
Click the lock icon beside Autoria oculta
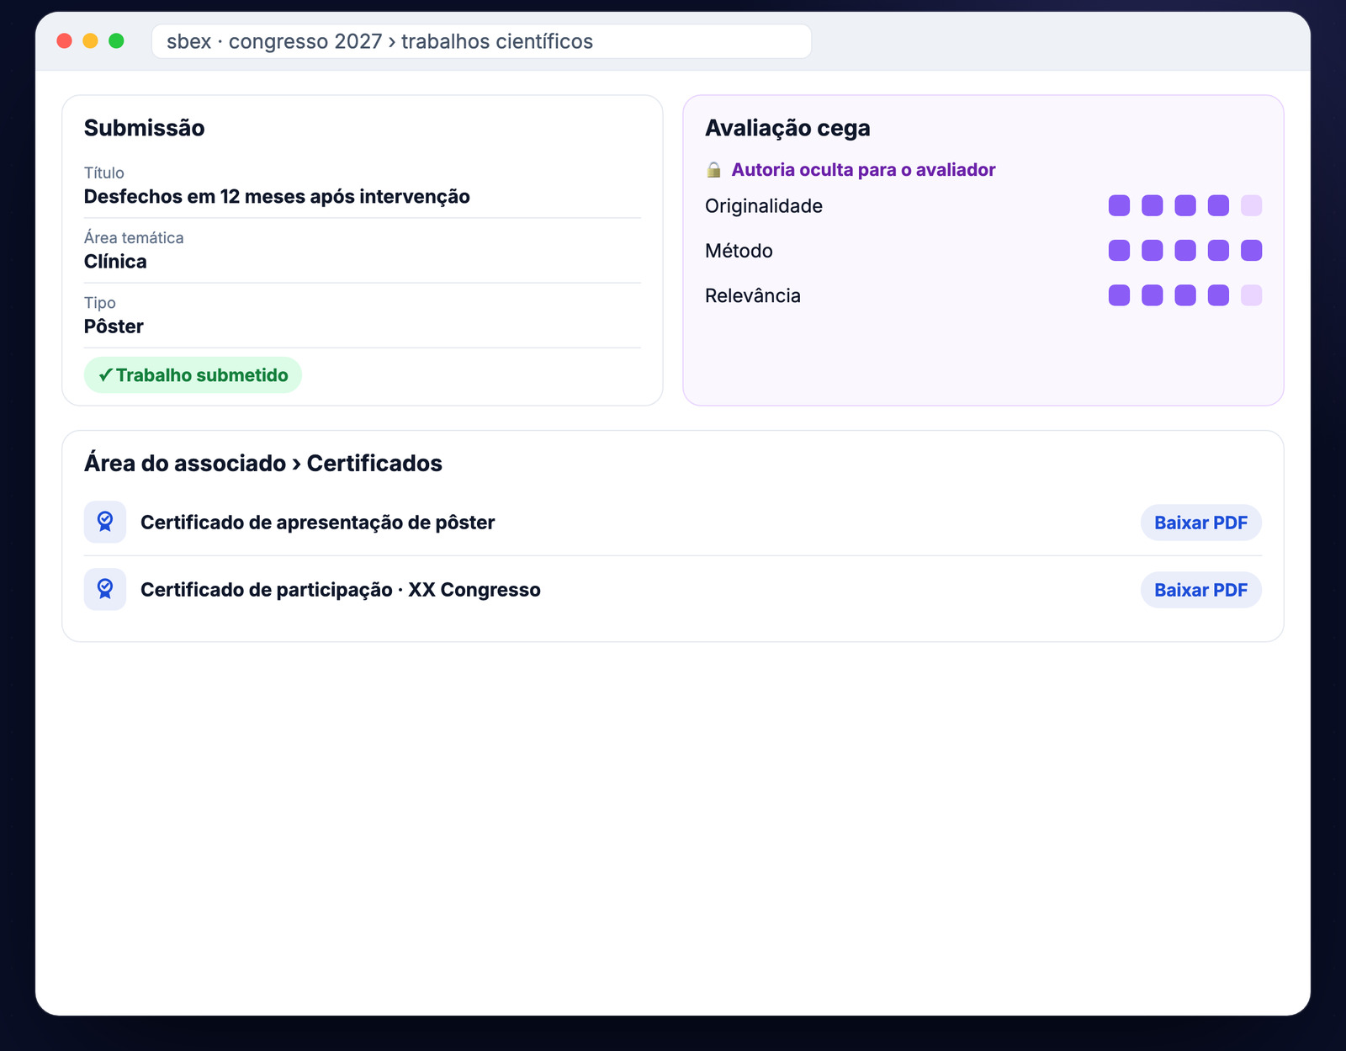click(x=713, y=170)
